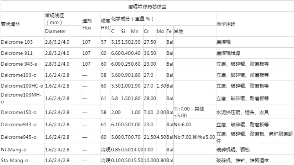The height and width of the screenshot is (165, 294).
Task: Select the 冷硬 hardness for Ni-Mang-o
Action: point(106,150)
